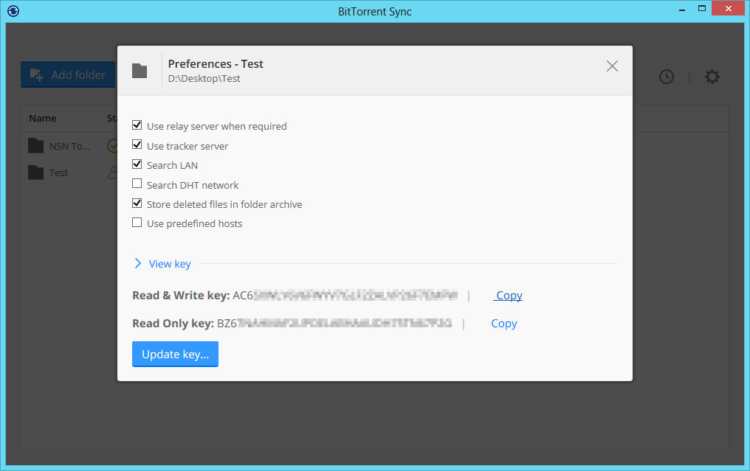Click the Name column header
Screen dimensions: 750x471
[43, 118]
